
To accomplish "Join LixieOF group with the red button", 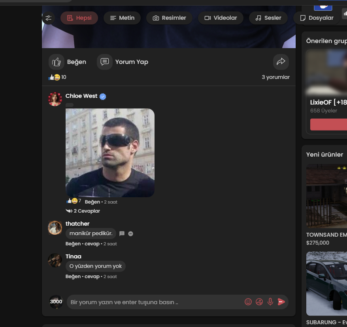I will pyautogui.click(x=329, y=125).
